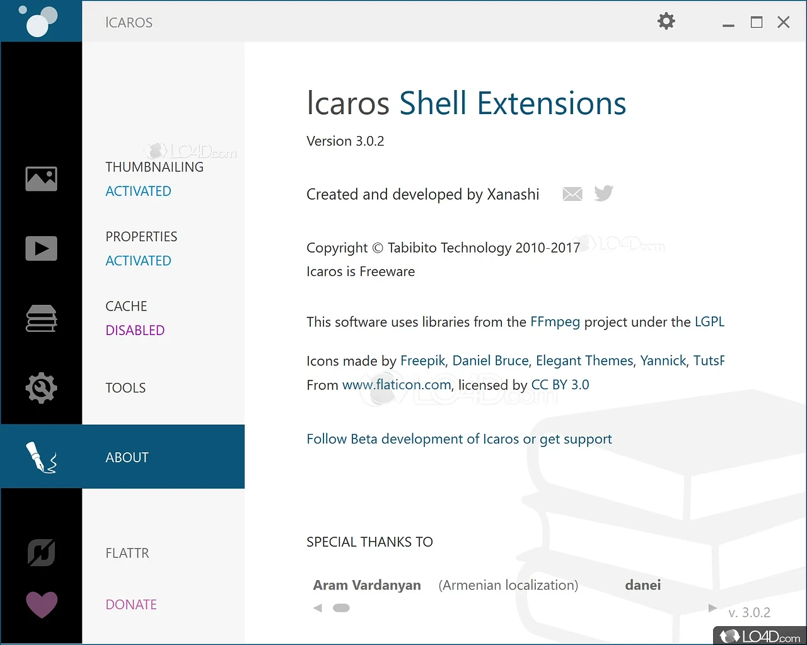Email the developer via envelope icon
The width and height of the screenshot is (807, 645).
tap(572, 194)
